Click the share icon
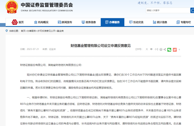This screenshot has width=194, height=126. click(x=165, y=49)
